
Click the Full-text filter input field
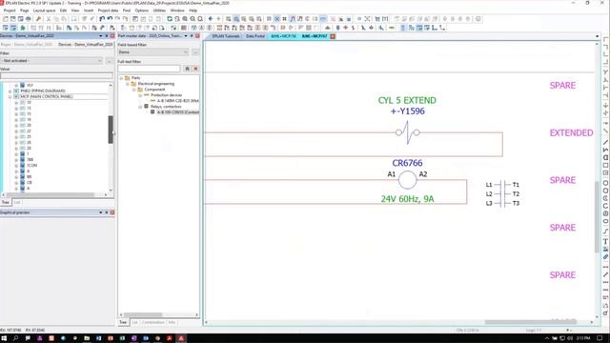(150, 69)
